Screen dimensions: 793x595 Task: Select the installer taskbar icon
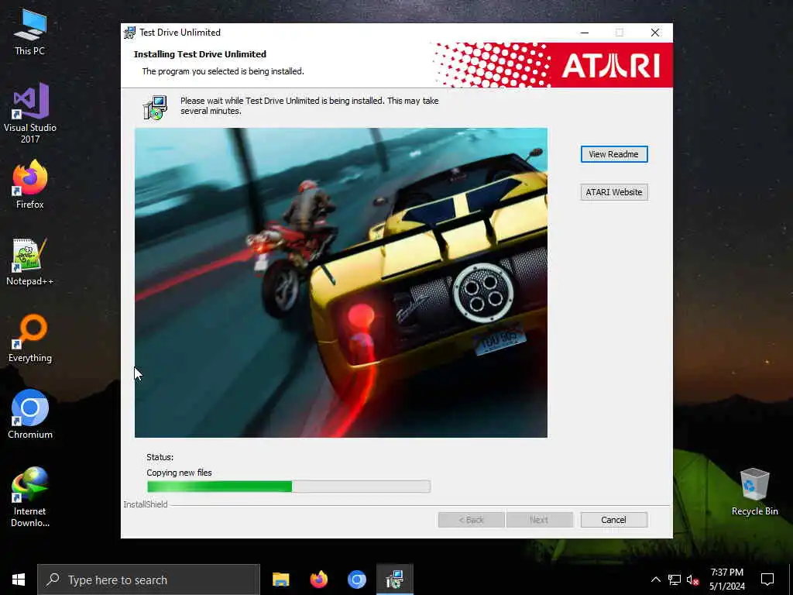[x=394, y=580]
